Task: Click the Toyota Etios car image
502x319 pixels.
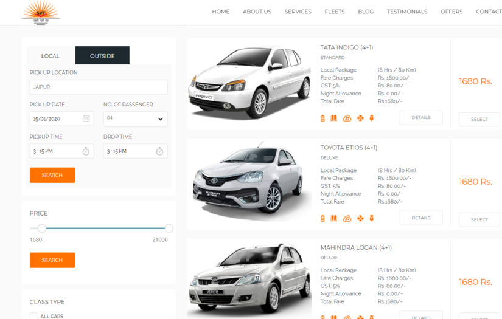Action: tap(249, 181)
